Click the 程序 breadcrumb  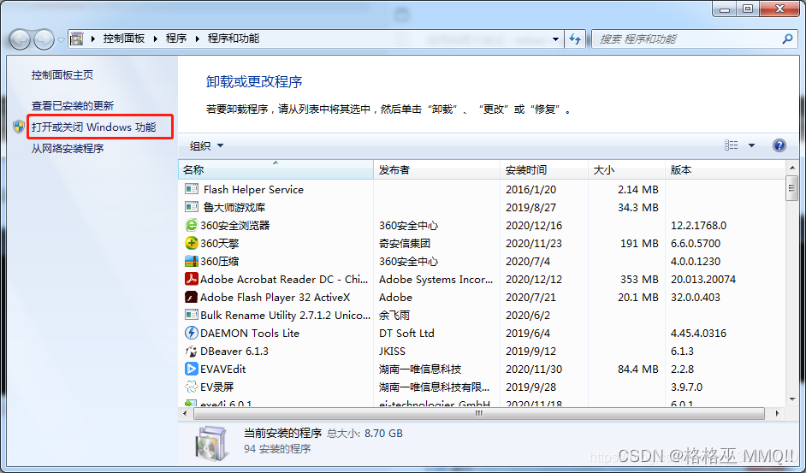[175, 38]
